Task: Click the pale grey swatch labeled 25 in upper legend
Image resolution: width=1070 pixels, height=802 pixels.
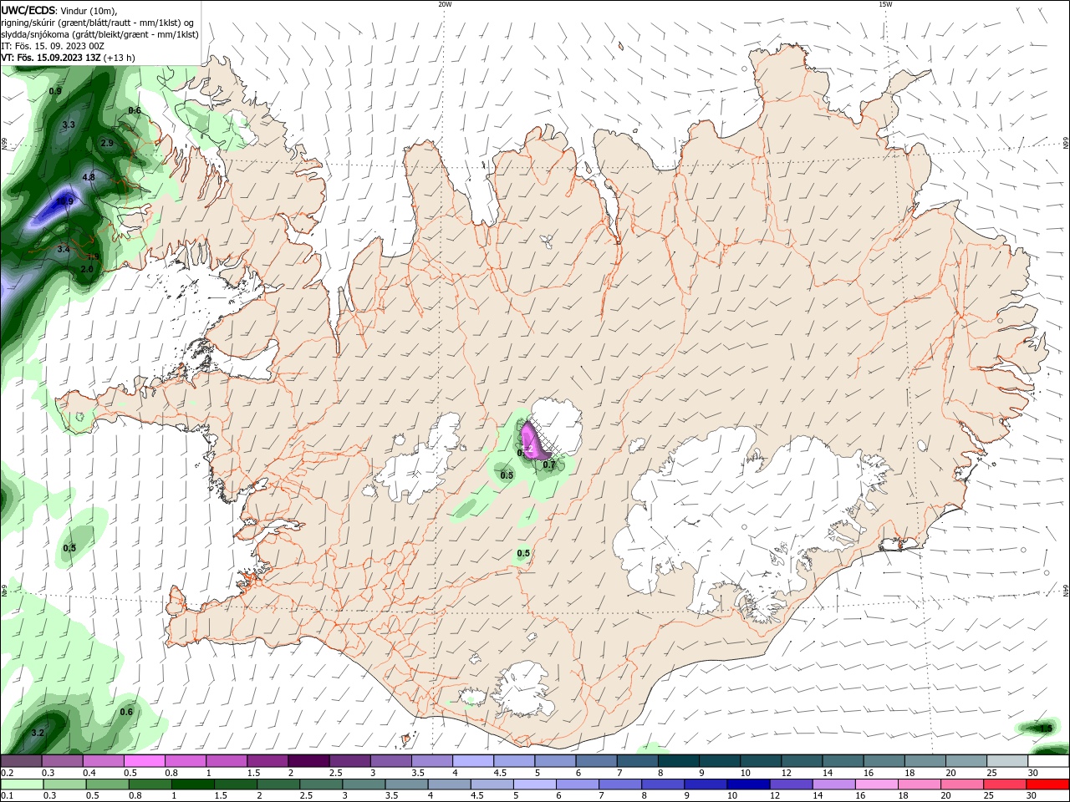Action: pos(1006,761)
